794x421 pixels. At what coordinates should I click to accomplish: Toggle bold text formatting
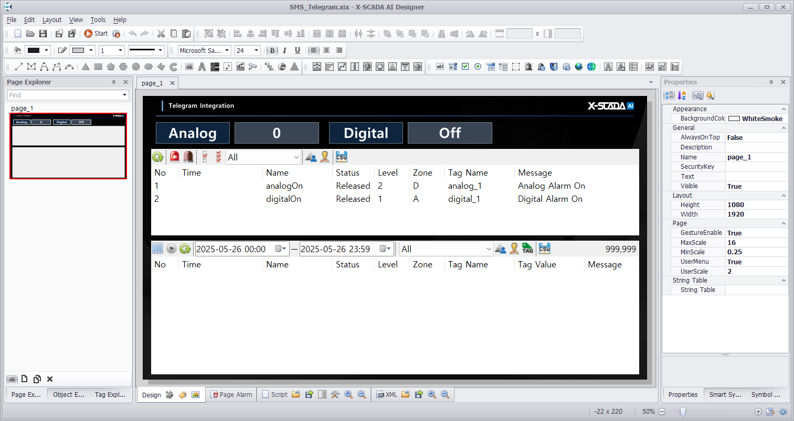tap(272, 50)
